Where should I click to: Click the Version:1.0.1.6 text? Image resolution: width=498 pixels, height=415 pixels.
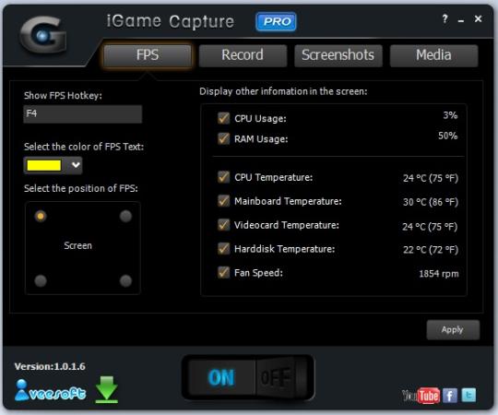50,366
